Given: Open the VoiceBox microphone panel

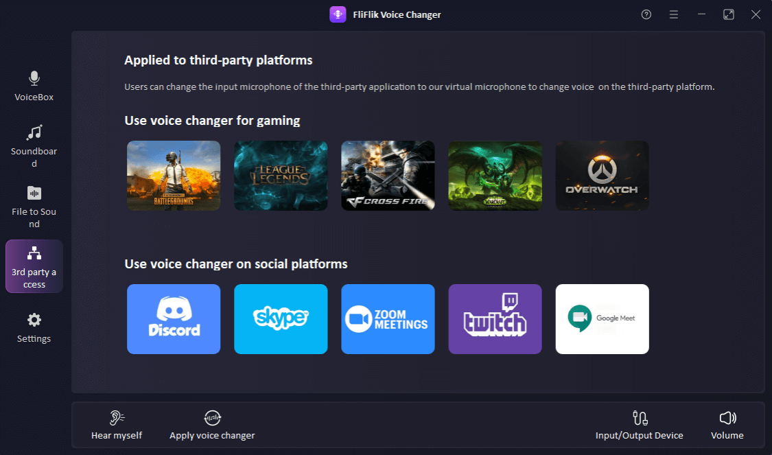Looking at the screenshot, I should (x=34, y=86).
